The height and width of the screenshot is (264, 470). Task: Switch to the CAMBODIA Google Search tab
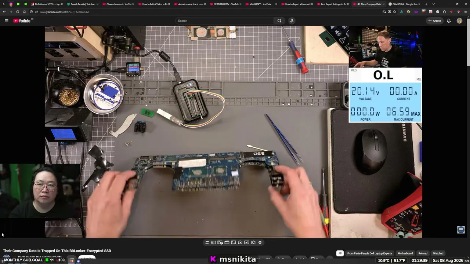click(x=404, y=4)
